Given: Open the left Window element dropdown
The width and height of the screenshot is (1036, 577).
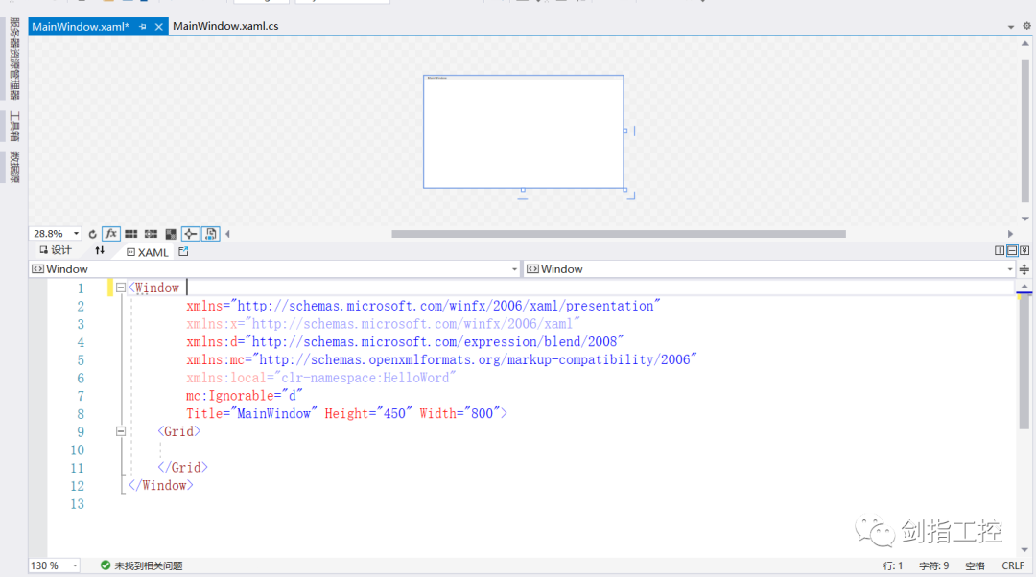Looking at the screenshot, I should point(515,269).
